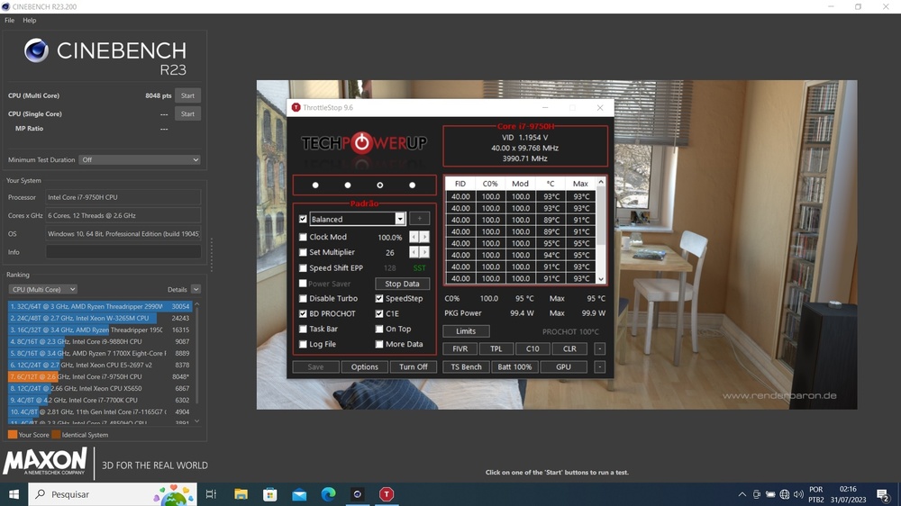Open the CPU (Multi Core) ranking dropdown
Screen dimensions: 901x506
click(x=42, y=290)
